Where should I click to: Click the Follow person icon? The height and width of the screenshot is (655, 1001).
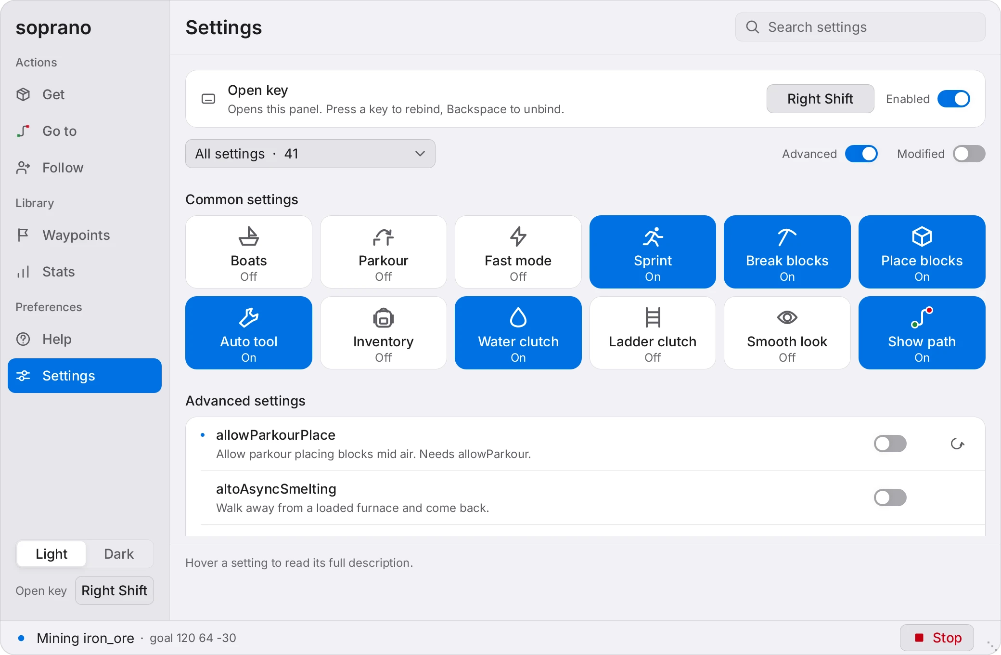pyautogui.click(x=23, y=168)
